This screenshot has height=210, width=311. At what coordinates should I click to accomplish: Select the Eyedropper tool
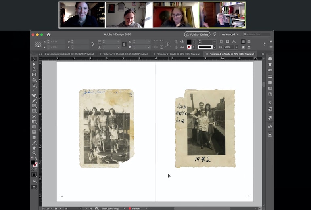point(34,143)
